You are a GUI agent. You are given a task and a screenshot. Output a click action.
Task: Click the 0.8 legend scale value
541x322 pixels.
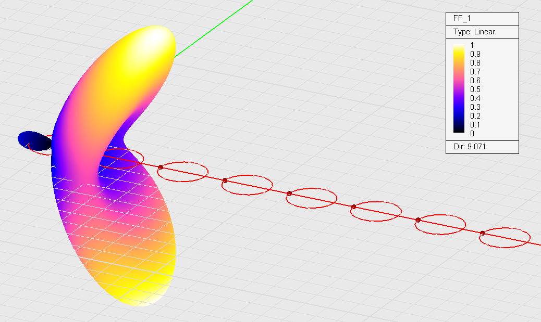475,63
